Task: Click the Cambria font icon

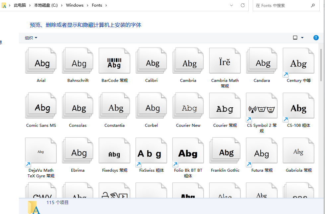Action: click(x=188, y=61)
